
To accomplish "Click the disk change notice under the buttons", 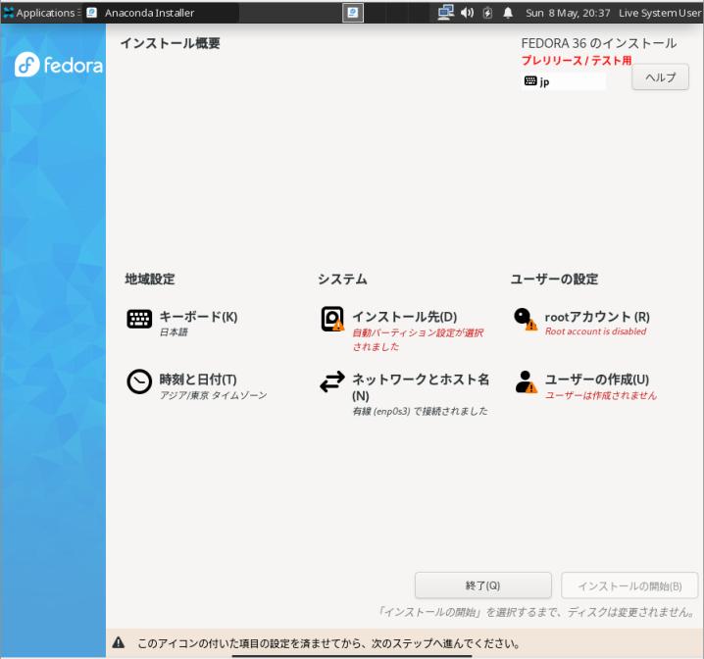I will tap(536, 612).
